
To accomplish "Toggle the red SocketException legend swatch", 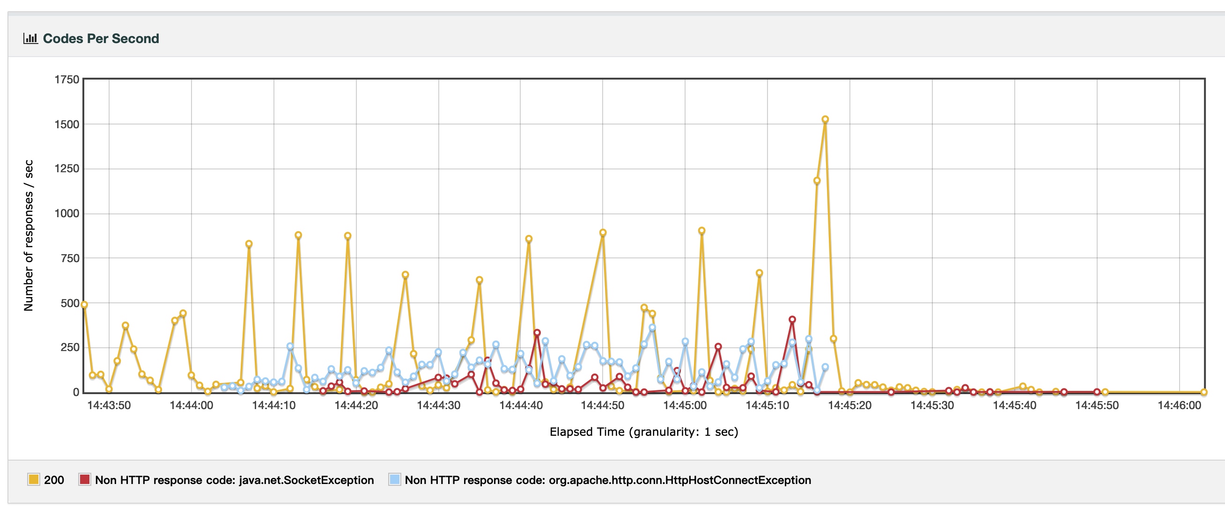I will [x=85, y=479].
